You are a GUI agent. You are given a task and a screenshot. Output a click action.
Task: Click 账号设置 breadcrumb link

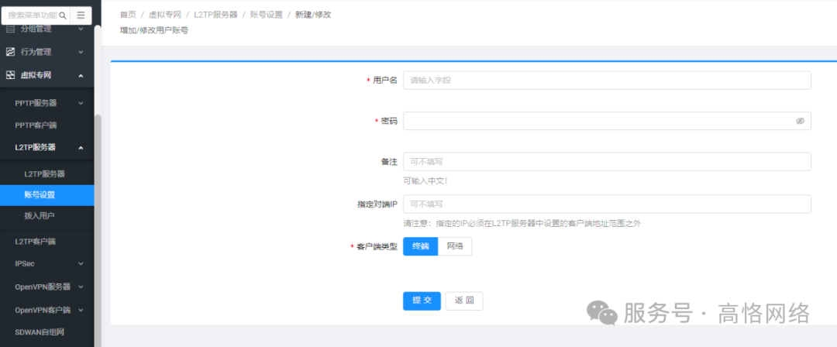coord(267,15)
